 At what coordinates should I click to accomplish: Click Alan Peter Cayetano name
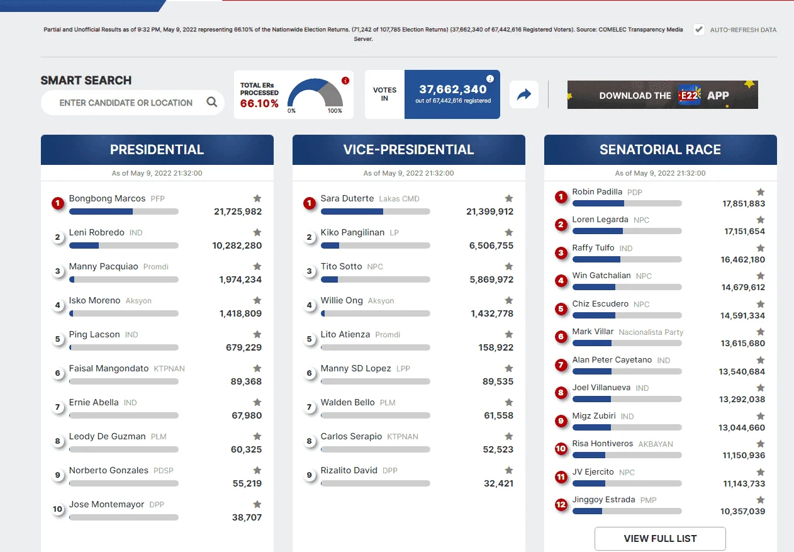point(612,360)
